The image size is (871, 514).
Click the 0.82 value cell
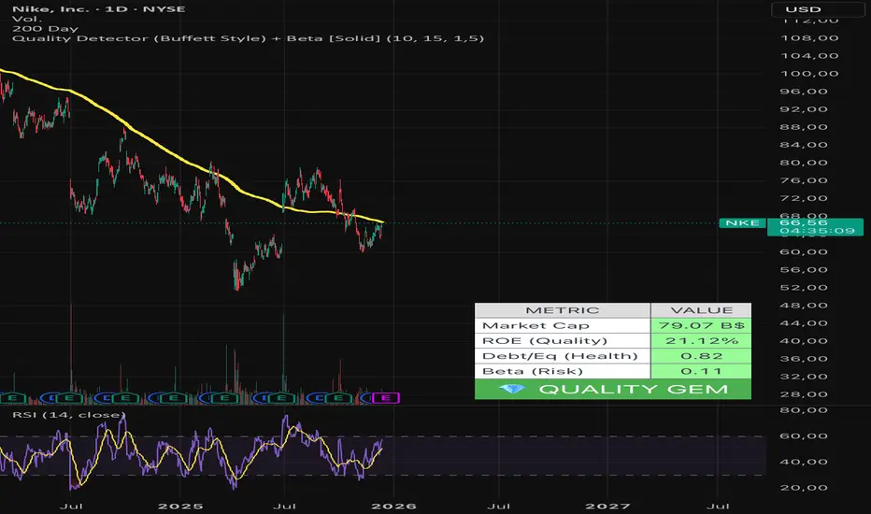coord(701,356)
